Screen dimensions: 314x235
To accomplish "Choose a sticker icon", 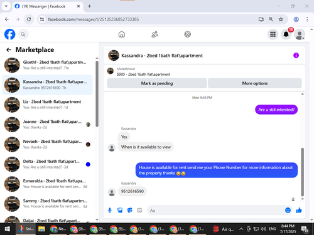I will point(130,211).
